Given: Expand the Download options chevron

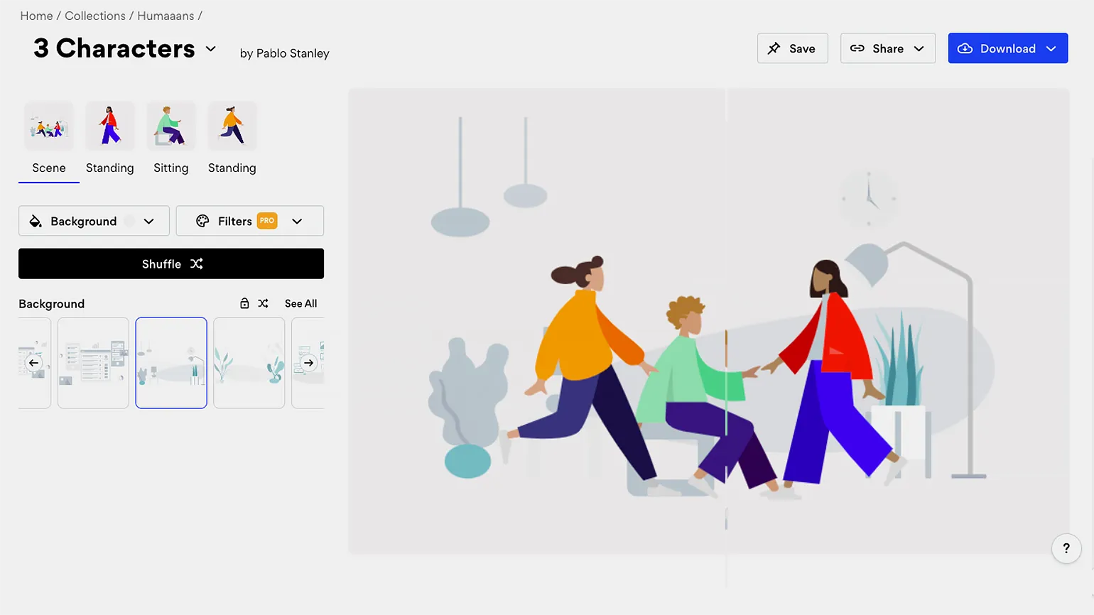Looking at the screenshot, I should pos(1051,48).
